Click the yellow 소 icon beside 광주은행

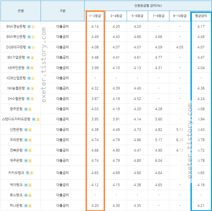click(30, 109)
